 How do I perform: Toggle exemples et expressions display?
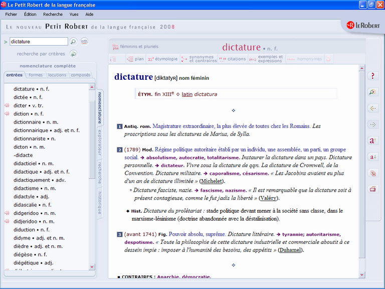point(266,59)
